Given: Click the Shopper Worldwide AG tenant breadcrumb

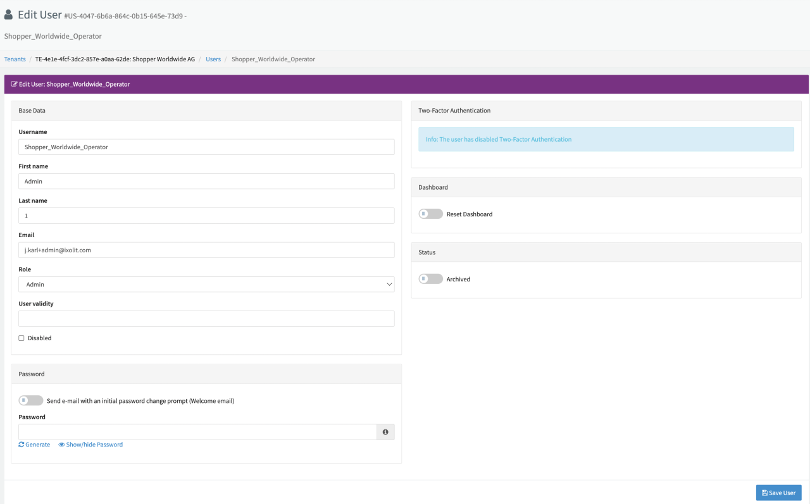Looking at the screenshot, I should [115, 59].
